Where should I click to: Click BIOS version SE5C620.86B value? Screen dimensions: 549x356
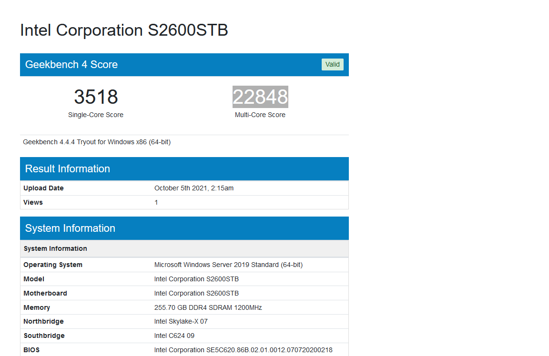click(244, 350)
